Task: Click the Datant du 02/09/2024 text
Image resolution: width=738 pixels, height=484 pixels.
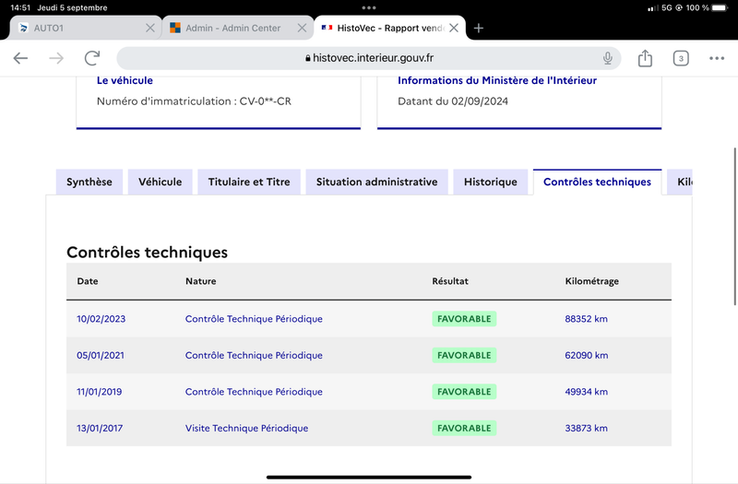Action: (453, 101)
